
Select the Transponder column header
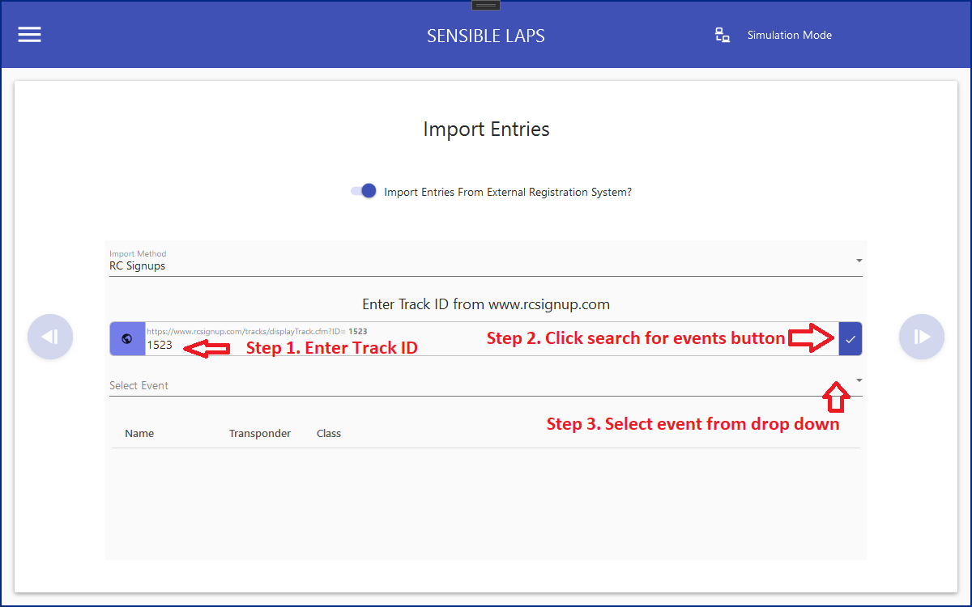pos(260,433)
